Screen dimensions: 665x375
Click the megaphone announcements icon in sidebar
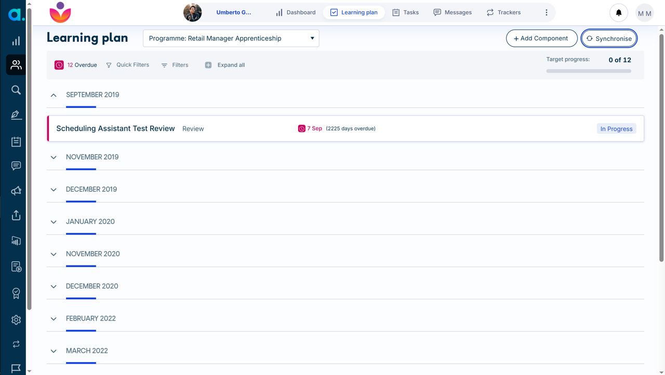click(16, 191)
